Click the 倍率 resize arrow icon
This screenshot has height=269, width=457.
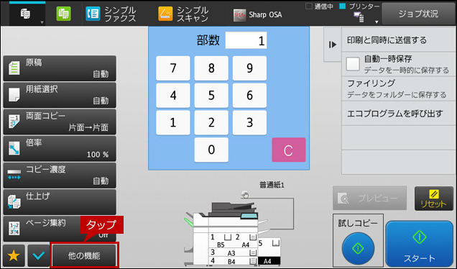click(x=14, y=148)
